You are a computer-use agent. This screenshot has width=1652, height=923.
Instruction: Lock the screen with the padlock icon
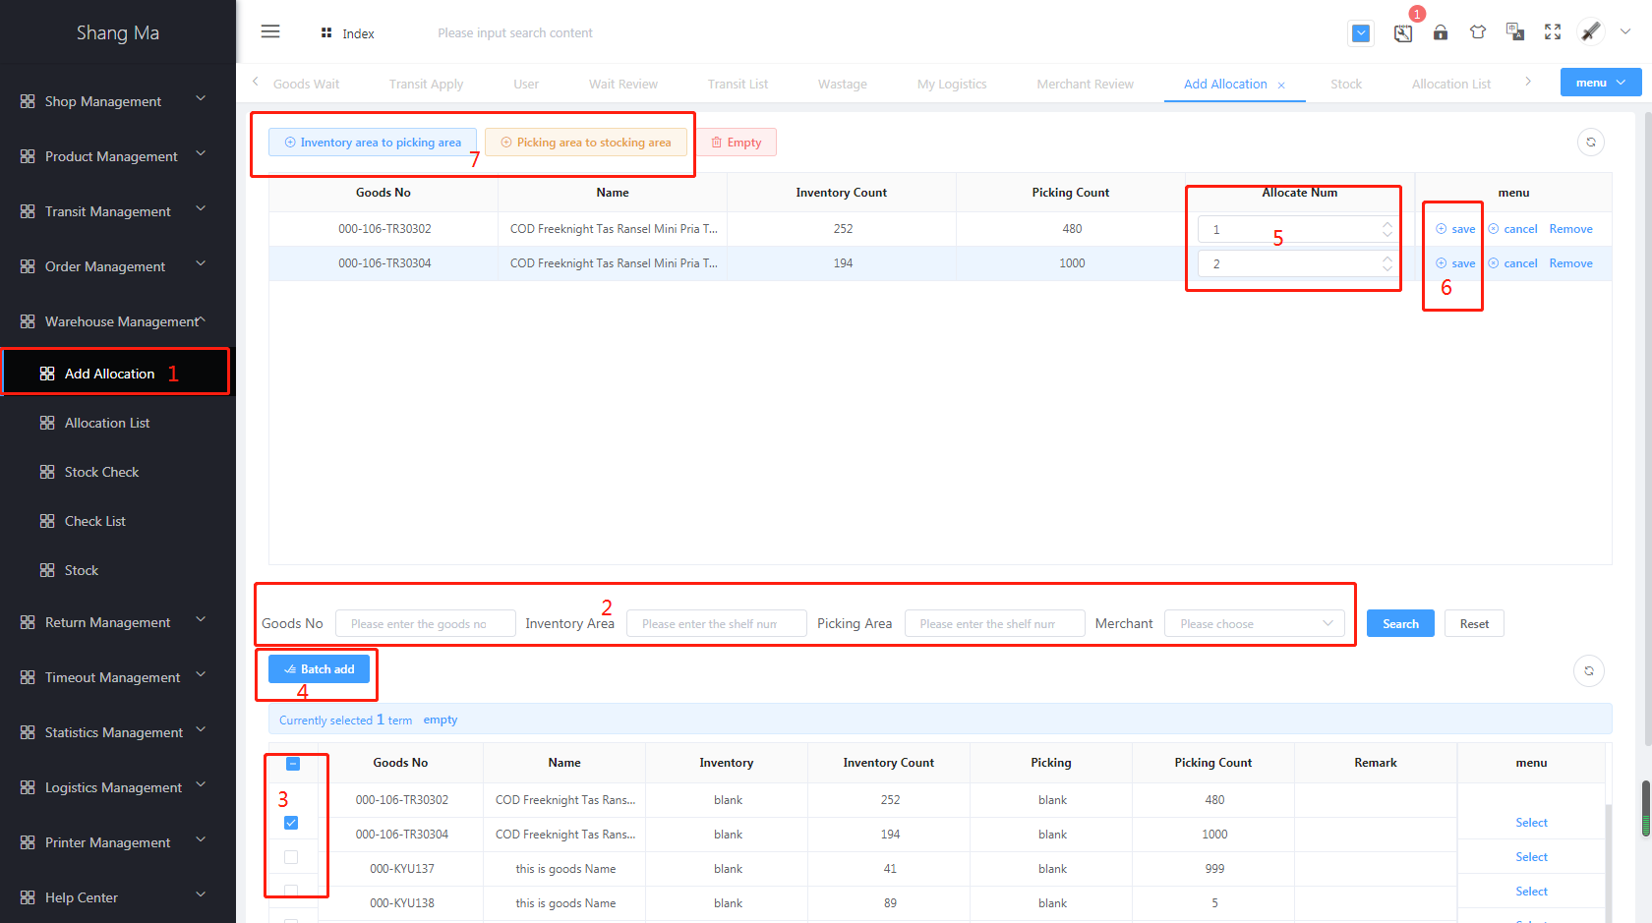pyautogui.click(x=1441, y=32)
